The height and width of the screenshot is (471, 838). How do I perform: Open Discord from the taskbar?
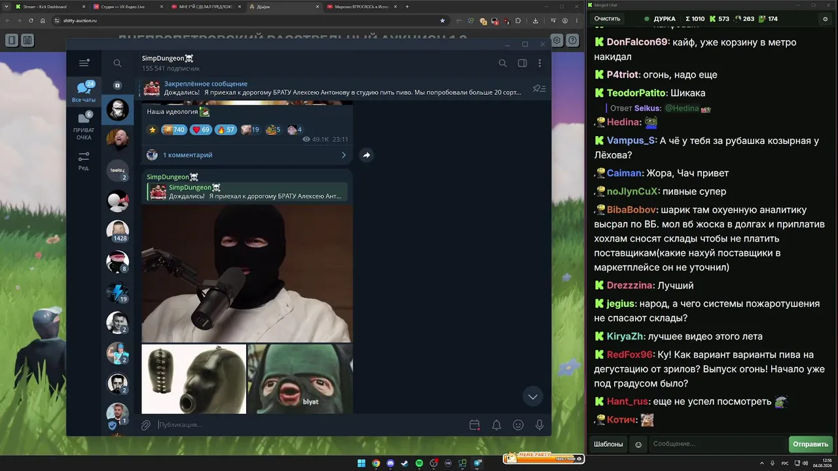pyautogui.click(x=390, y=463)
